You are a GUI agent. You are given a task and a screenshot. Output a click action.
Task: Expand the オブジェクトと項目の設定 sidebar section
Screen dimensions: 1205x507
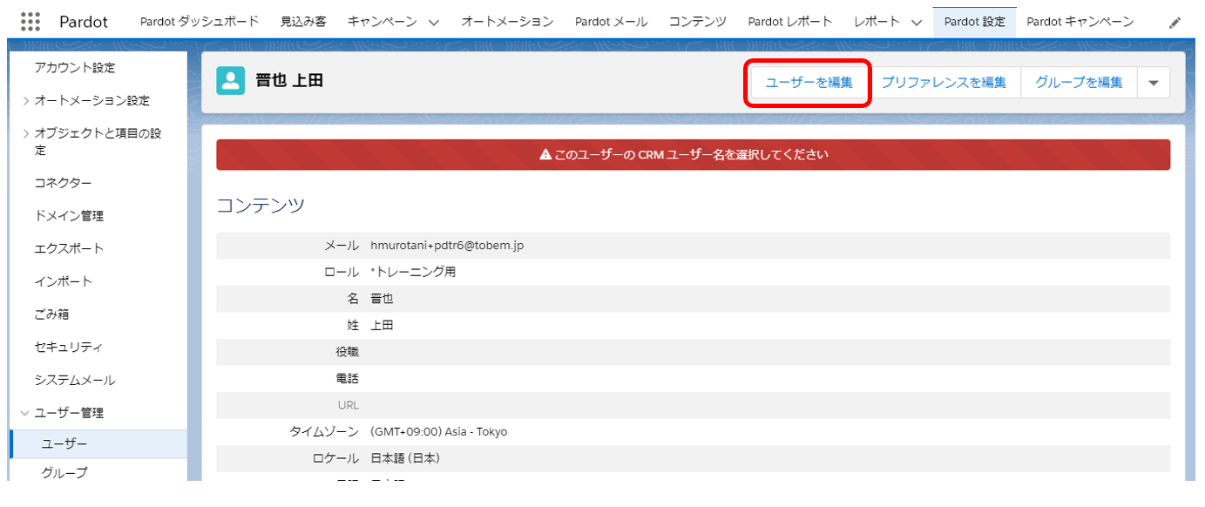(26, 134)
